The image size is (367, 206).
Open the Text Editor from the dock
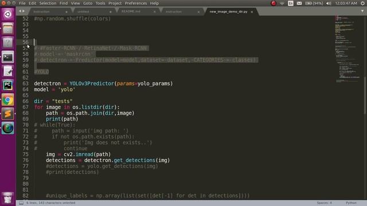click(x=7, y=71)
